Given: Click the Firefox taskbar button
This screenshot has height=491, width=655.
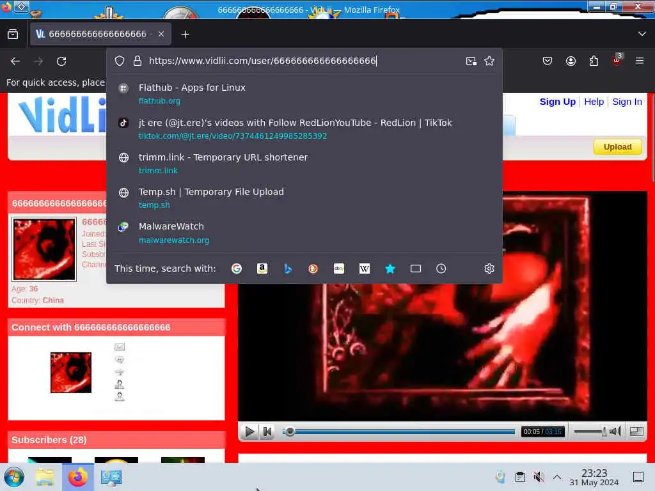Looking at the screenshot, I should [78, 477].
